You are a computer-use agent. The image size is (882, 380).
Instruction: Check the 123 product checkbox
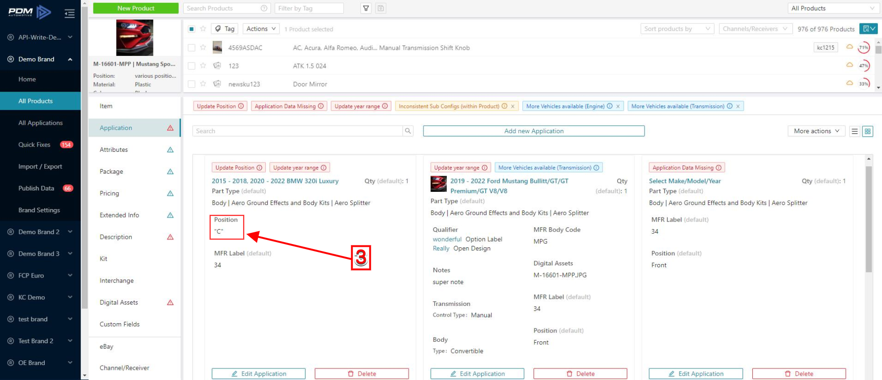[192, 66]
